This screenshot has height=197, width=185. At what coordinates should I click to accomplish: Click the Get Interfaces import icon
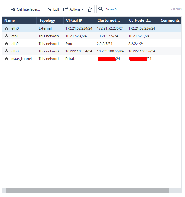click(x=13, y=9)
